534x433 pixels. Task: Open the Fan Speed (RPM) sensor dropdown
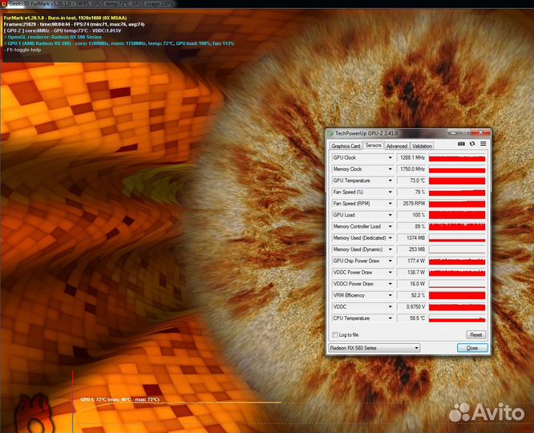390,204
